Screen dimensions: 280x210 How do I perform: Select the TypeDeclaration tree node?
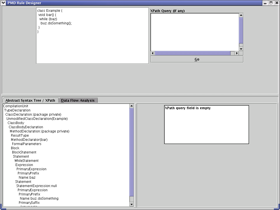pos(17,110)
